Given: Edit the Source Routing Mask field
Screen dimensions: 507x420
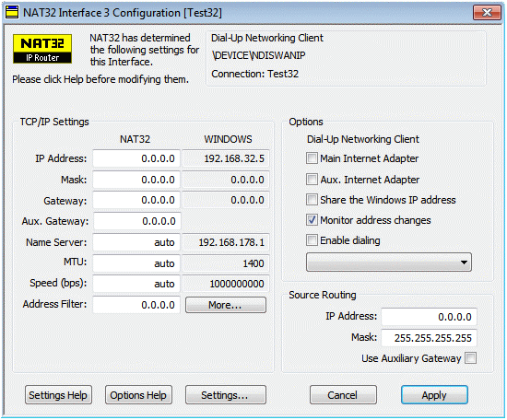Looking at the screenshot, I should tap(429, 338).
